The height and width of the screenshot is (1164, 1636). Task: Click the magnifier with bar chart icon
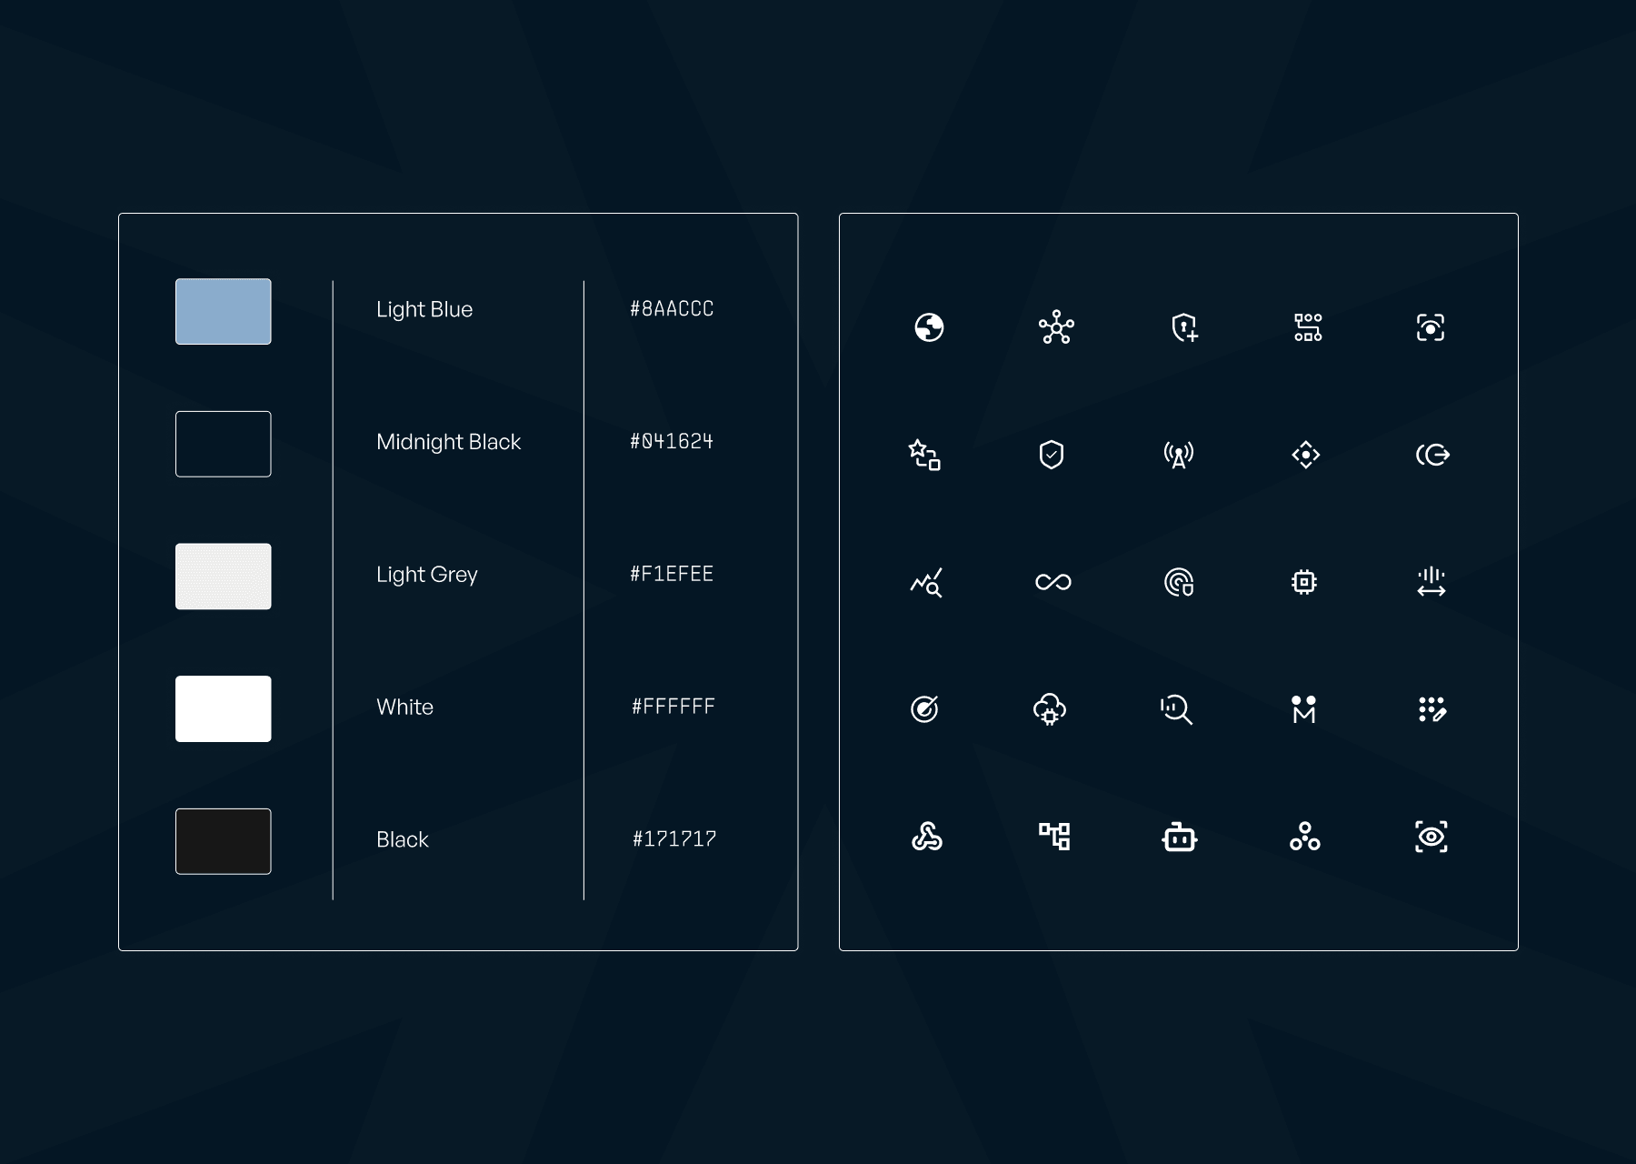(x=1177, y=709)
